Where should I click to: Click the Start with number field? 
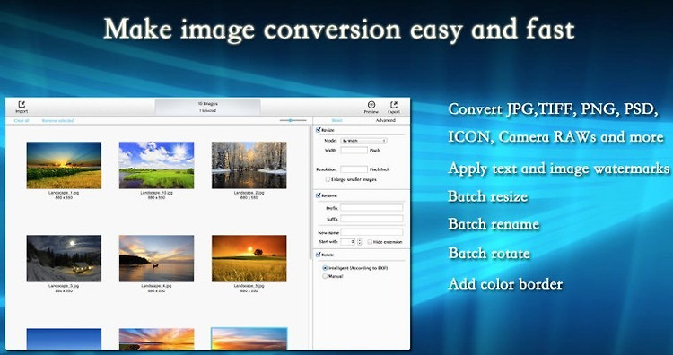tap(348, 242)
